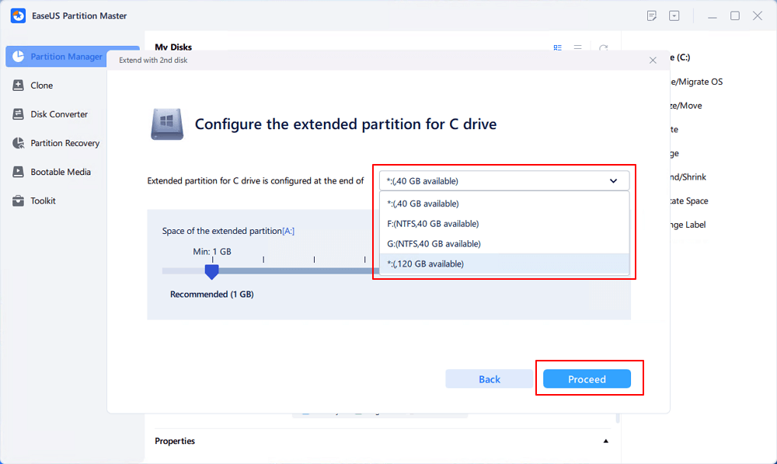
Task: Open the task notes icon in title bar
Action: (652, 16)
